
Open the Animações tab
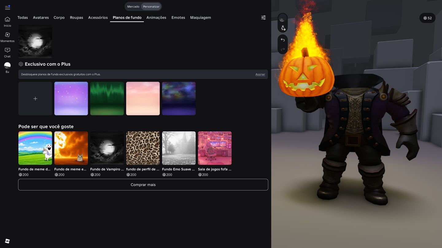(156, 17)
